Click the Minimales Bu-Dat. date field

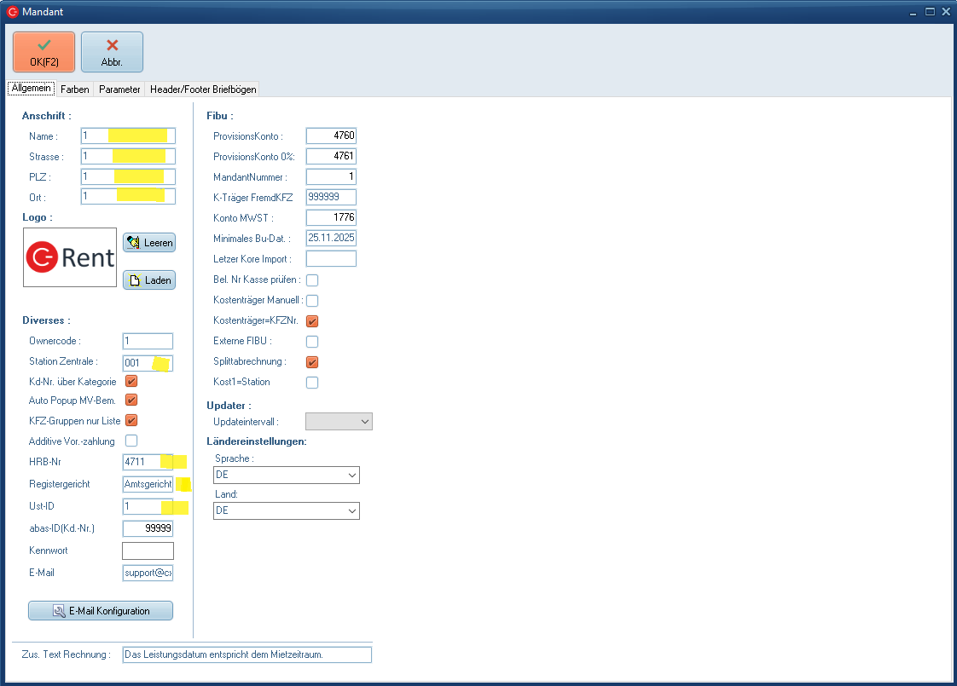coord(331,239)
